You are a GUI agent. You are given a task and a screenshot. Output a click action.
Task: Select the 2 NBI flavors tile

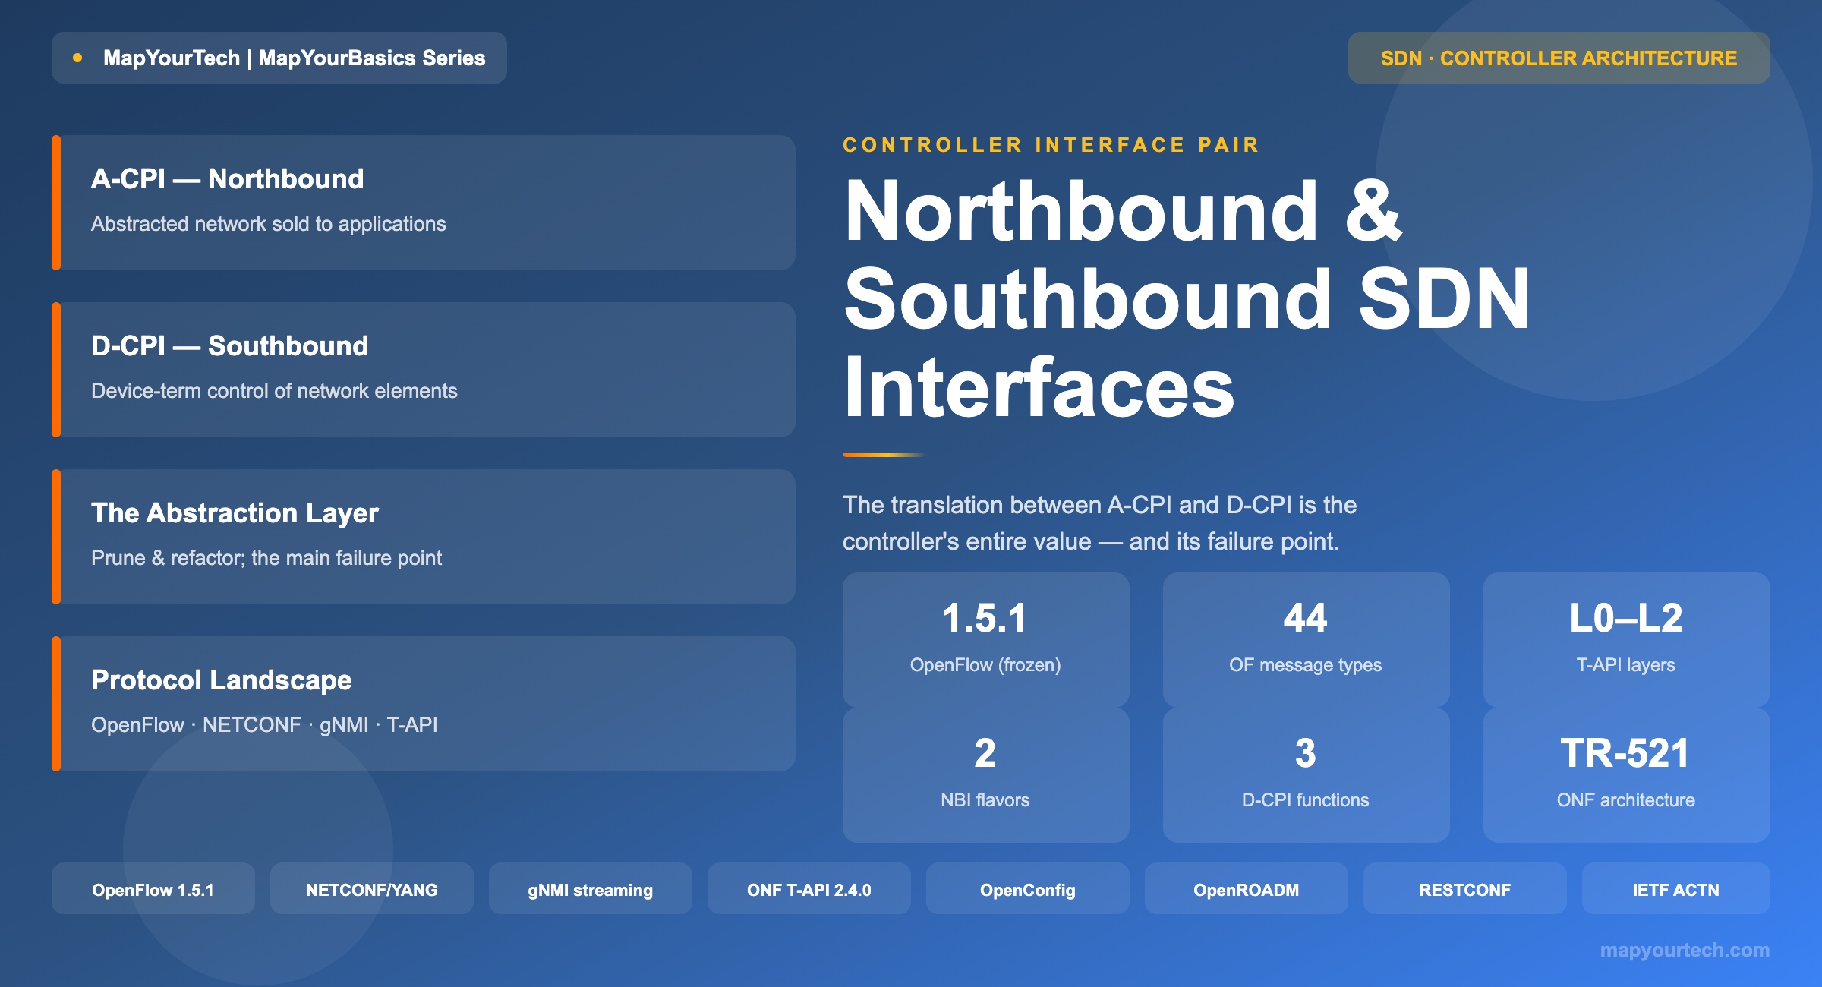(x=985, y=775)
